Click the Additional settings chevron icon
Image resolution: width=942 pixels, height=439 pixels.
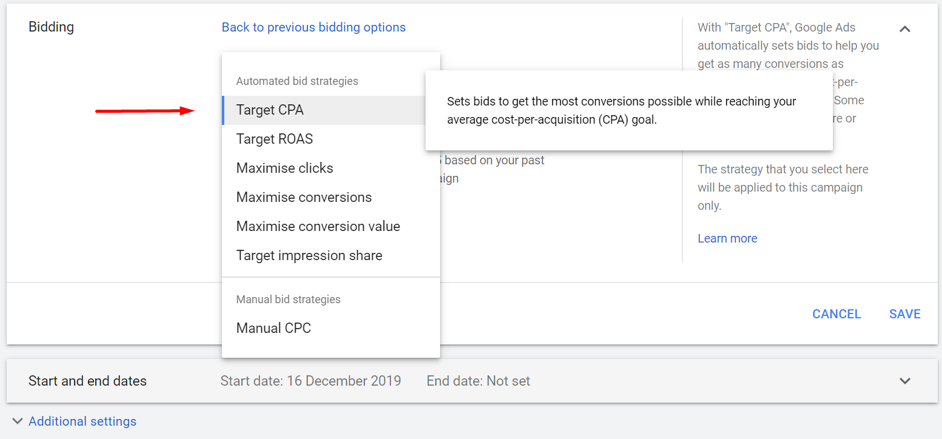tap(16, 421)
